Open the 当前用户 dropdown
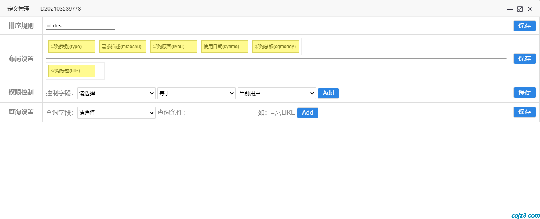 277,93
